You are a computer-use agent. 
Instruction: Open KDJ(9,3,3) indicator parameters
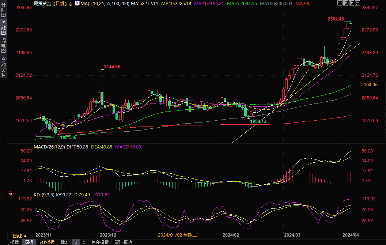pos(44,195)
